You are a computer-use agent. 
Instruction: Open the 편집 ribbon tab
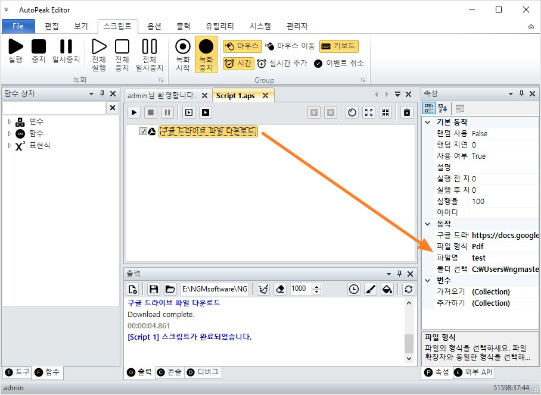[x=52, y=26]
